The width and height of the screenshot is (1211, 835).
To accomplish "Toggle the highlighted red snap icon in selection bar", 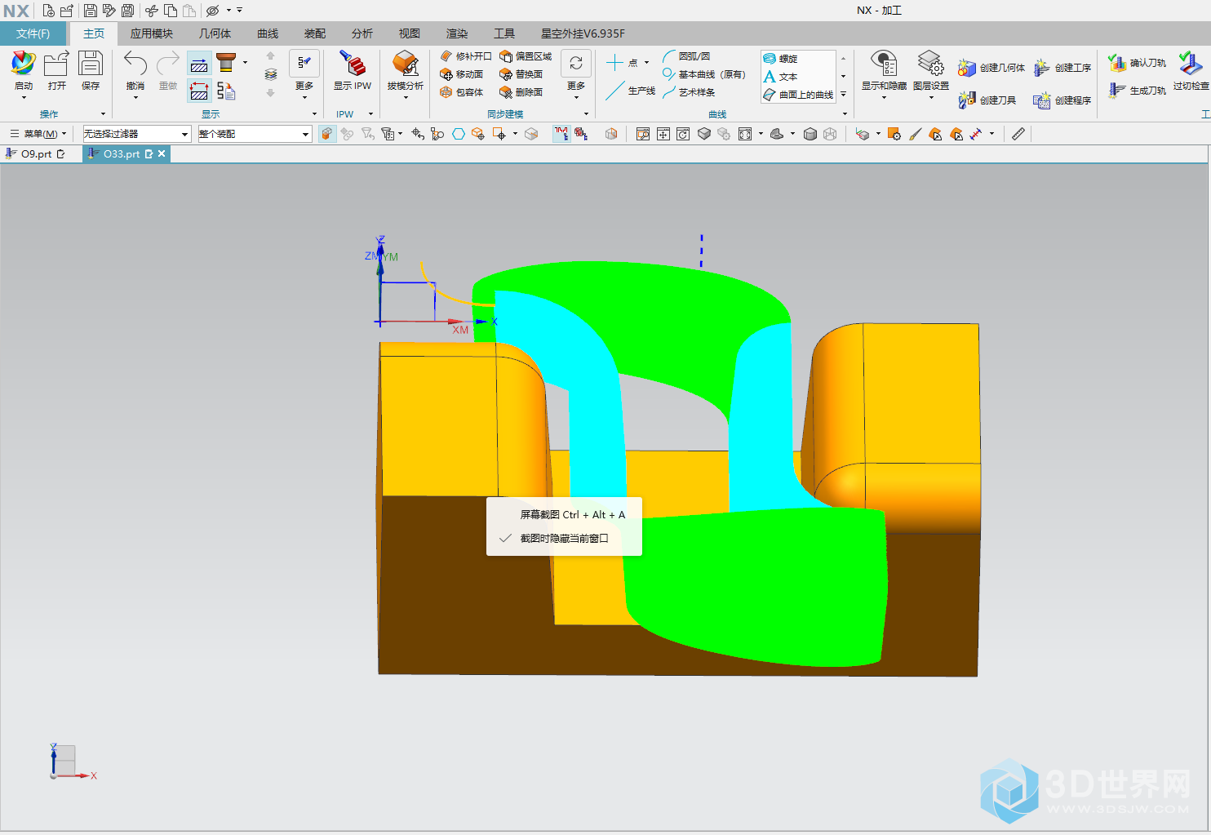I will click(561, 134).
